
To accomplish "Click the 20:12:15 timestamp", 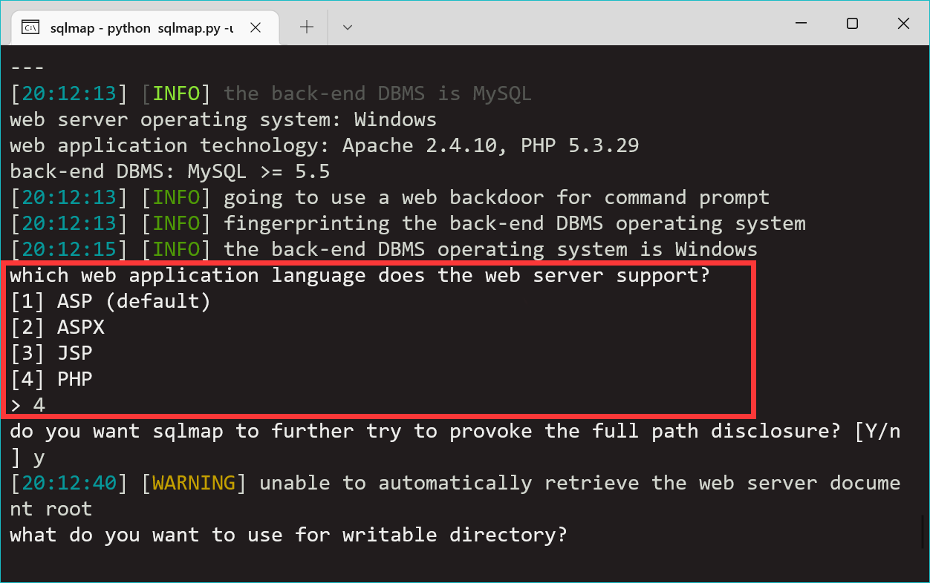I will tap(69, 249).
